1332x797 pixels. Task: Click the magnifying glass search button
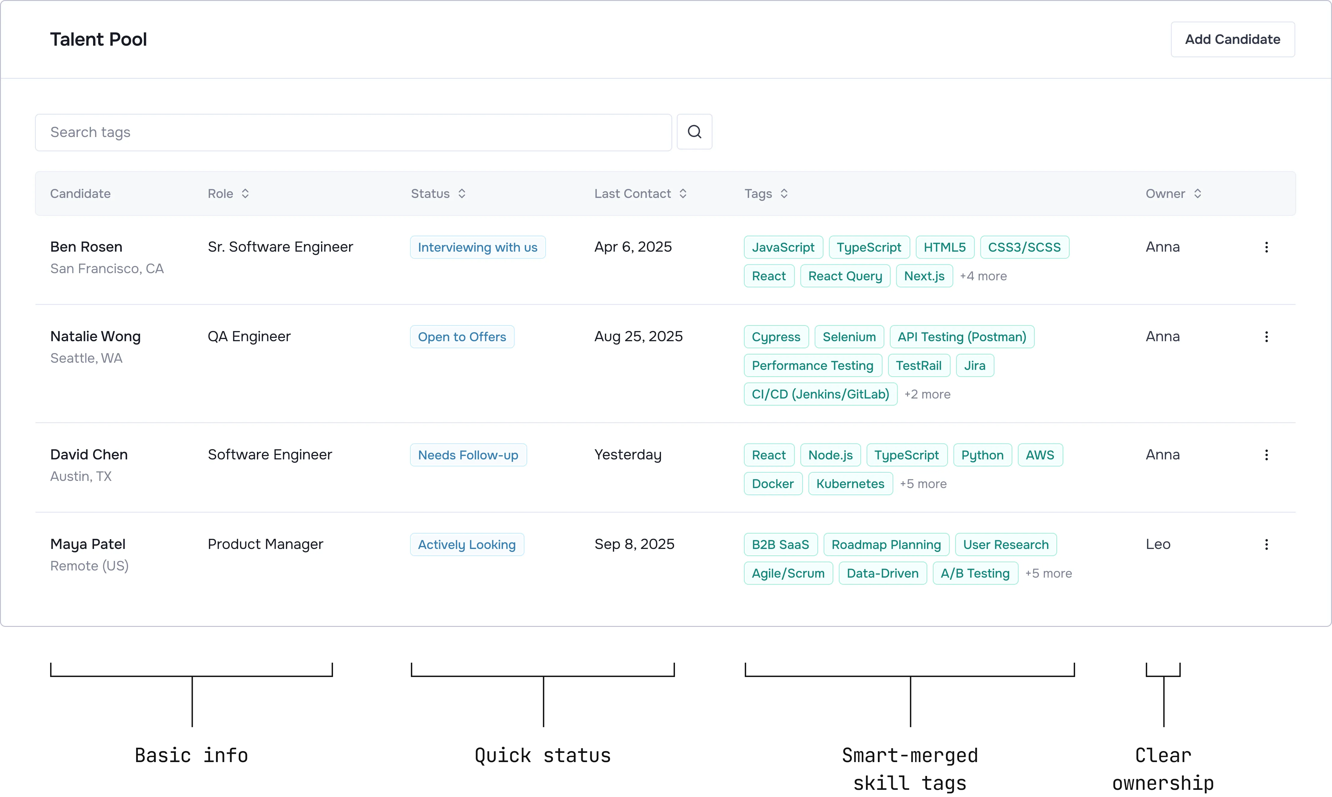694,132
